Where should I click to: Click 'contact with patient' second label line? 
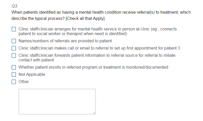(36, 60)
